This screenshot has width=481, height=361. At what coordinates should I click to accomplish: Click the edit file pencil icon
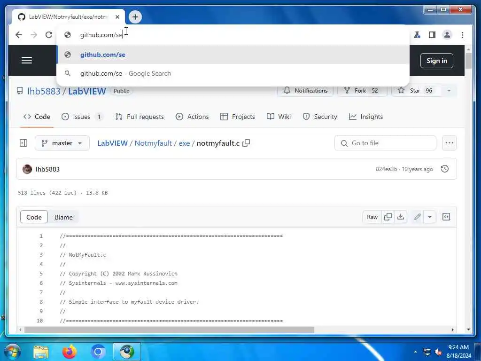(417, 217)
